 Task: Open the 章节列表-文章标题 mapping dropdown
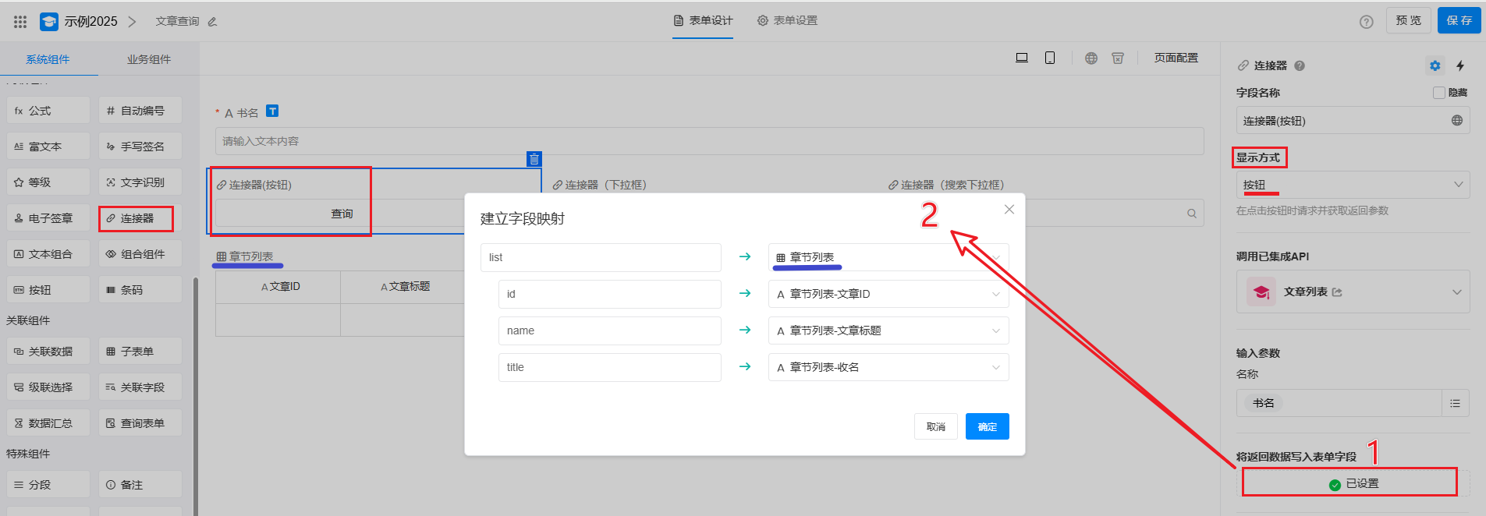coord(888,330)
